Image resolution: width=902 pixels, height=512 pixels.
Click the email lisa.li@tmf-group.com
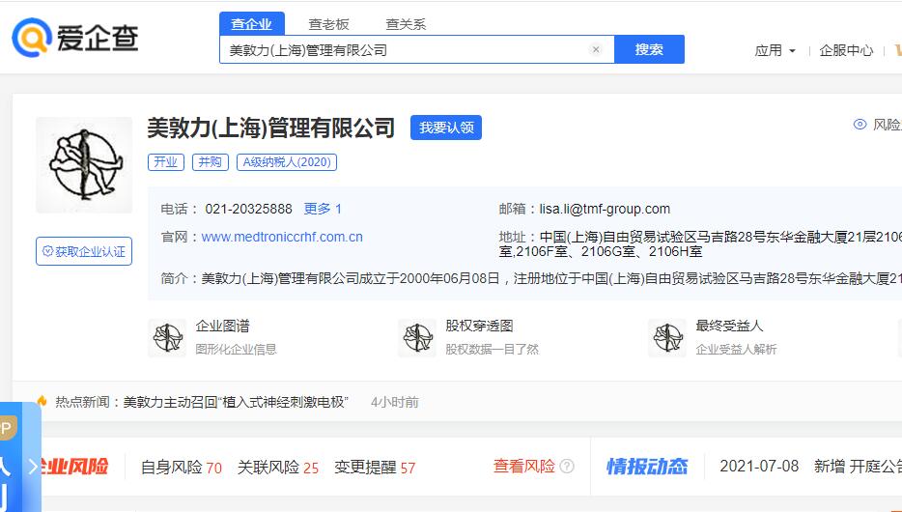pos(605,209)
